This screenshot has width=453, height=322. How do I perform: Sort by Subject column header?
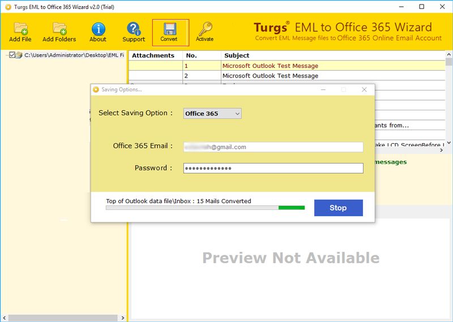coord(333,55)
